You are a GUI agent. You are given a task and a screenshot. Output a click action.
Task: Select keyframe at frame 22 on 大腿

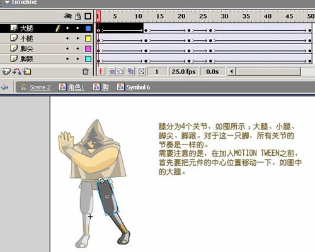point(189,30)
